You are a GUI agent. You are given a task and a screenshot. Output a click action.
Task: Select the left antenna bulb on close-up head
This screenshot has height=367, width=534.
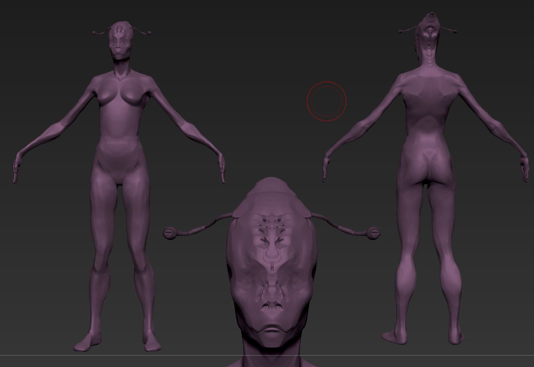click(169, 233)
